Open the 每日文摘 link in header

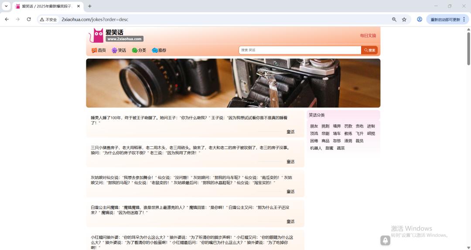(368, 35)
